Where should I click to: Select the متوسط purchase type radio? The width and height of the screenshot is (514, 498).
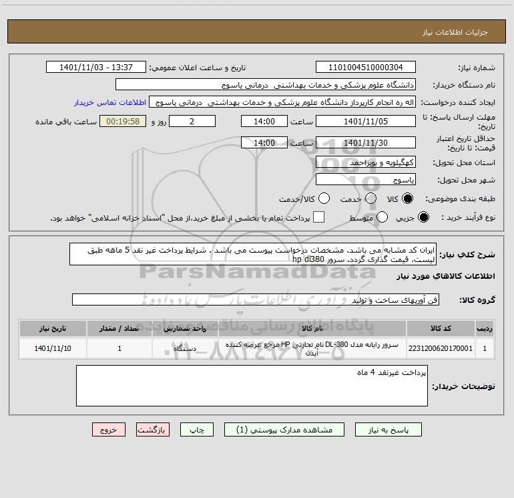[382, 217]
